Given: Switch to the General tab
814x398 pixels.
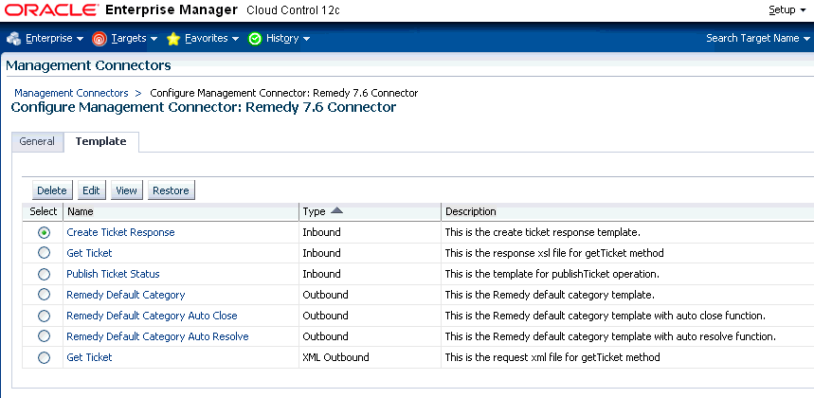Looking at the screenshot, I should (37, 141).
